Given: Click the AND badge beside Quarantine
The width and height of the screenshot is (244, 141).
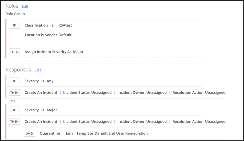Looking at the screenshot, I should (29, 133).
